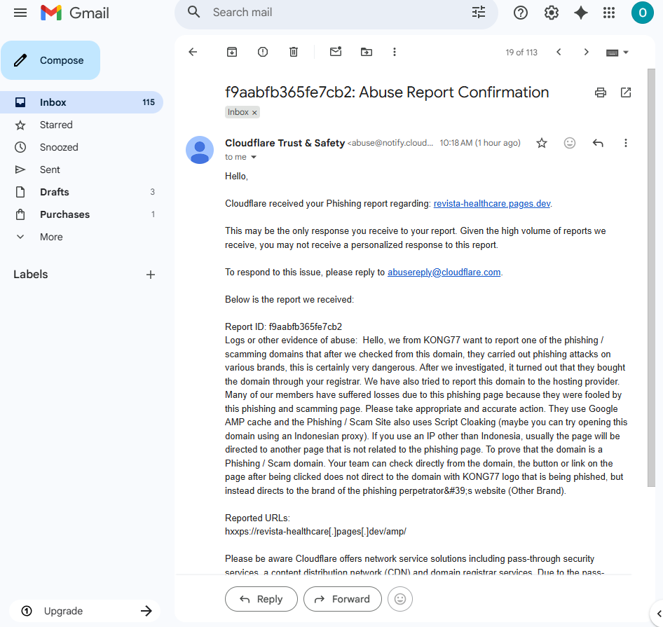Click the reported URL hxxps://revista-healthcare text
The width and height of the screenshot is (663, 627).
315,532
